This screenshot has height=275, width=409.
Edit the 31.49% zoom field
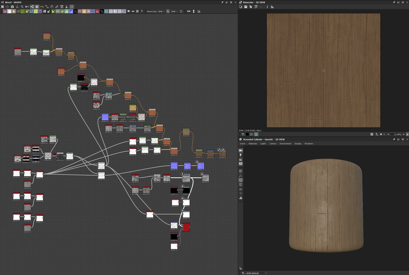[395, 134]
